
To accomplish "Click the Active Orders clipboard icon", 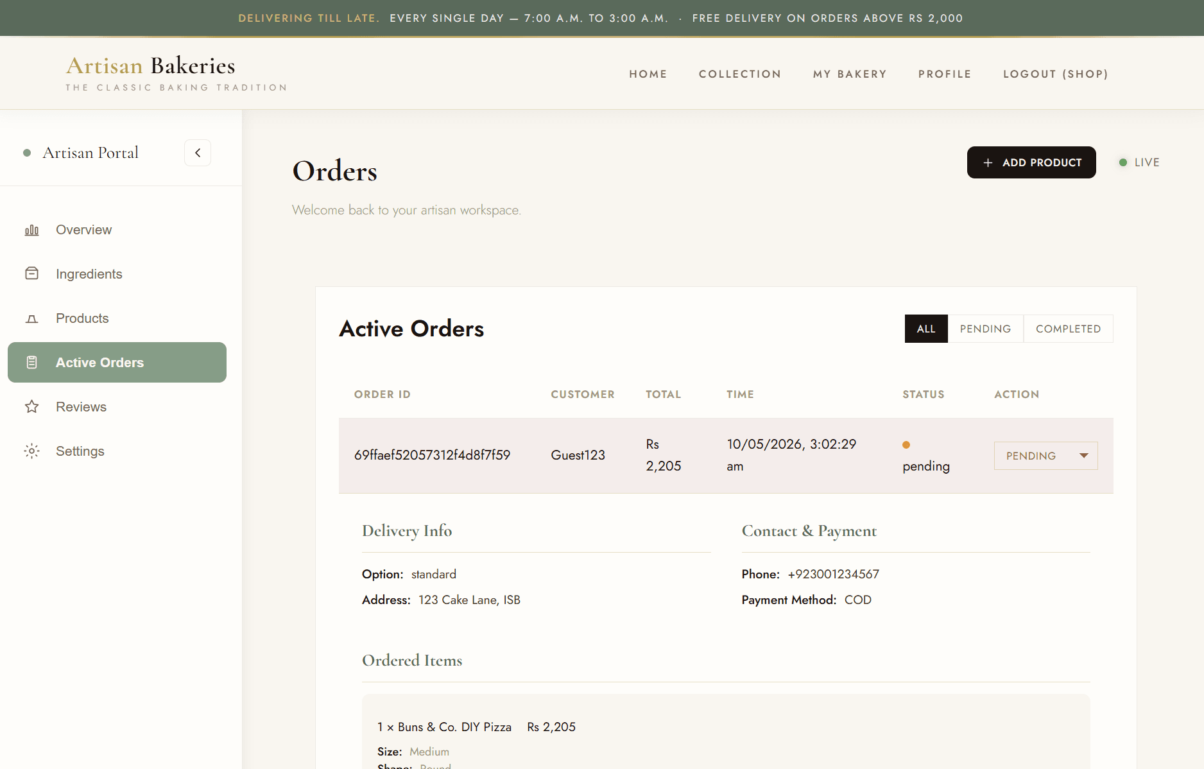I will [31, 363].
